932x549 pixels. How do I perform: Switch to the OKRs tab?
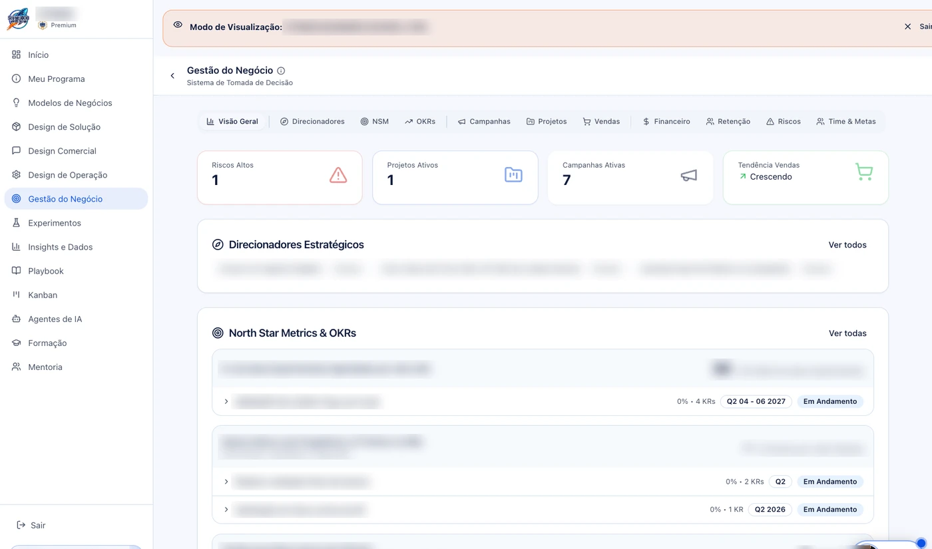420,122
